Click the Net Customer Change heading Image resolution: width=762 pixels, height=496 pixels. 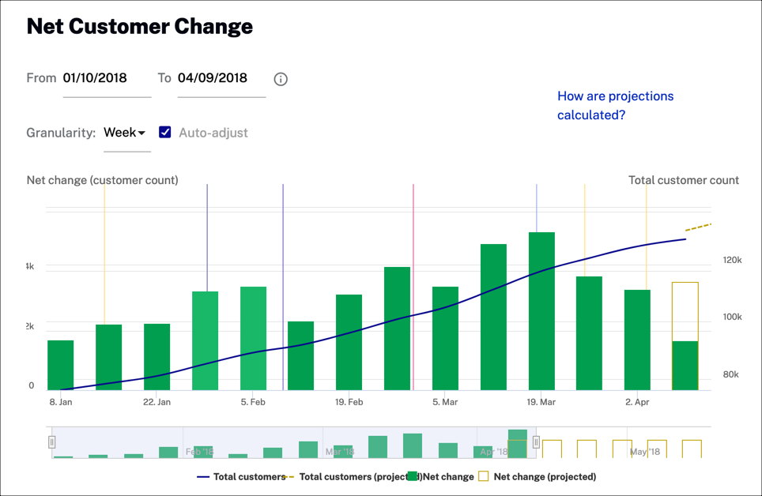pyautogui.click(x=139, y=26)
